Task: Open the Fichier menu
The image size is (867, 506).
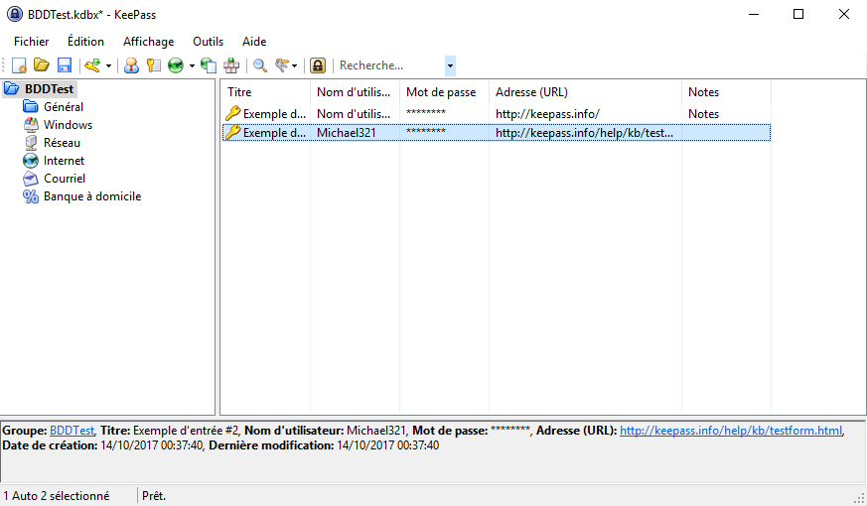Action: pyautogui.click(x=31, y=42)
